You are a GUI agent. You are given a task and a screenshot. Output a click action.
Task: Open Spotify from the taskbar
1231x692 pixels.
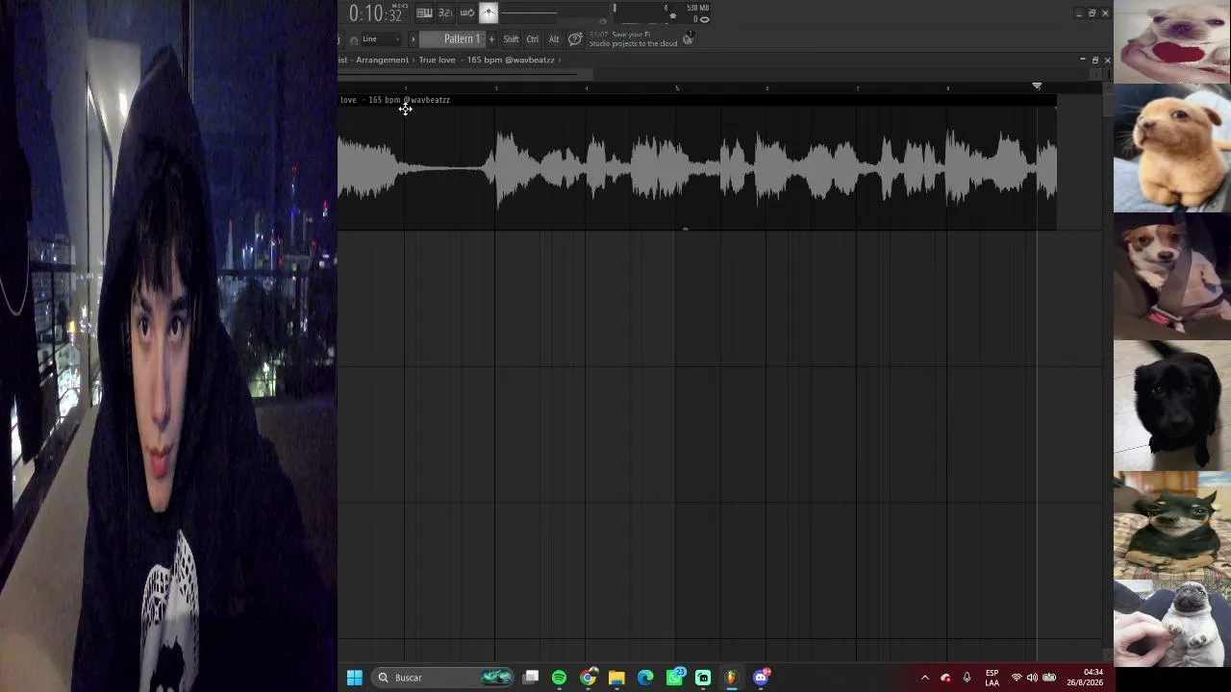coord(559,678)
